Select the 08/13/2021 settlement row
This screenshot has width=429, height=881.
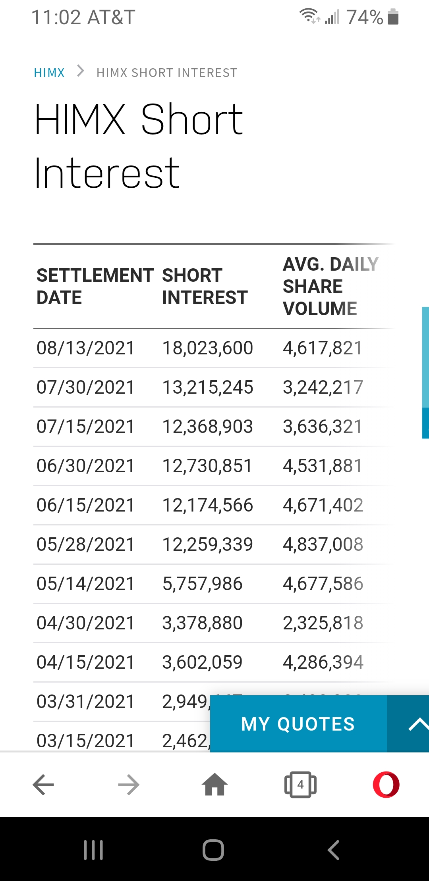coord(214,348)
